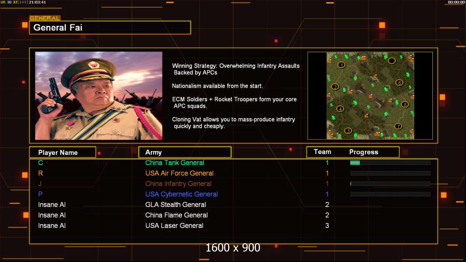Click the General Fai name field
Screen dimensions: 466x262
110,28
